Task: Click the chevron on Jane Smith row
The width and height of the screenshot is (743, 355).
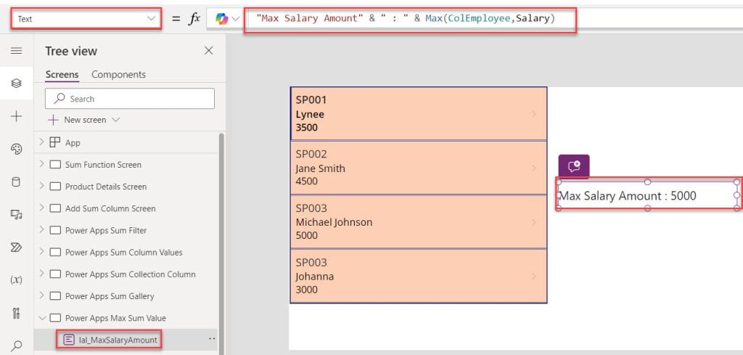Action: pos(534,168)
